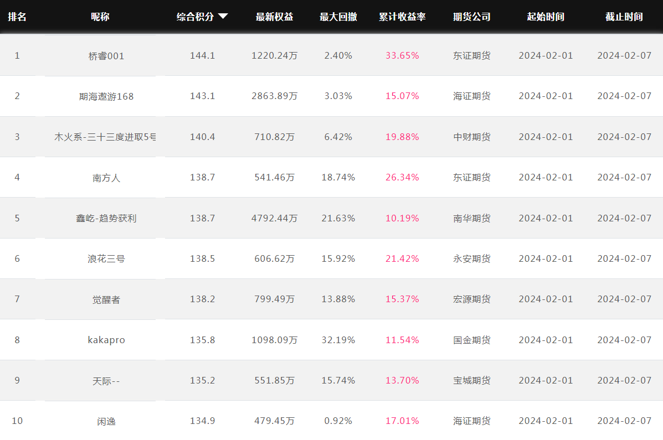
Task: Click the drawdown value 32.19%
Action: 338,340
